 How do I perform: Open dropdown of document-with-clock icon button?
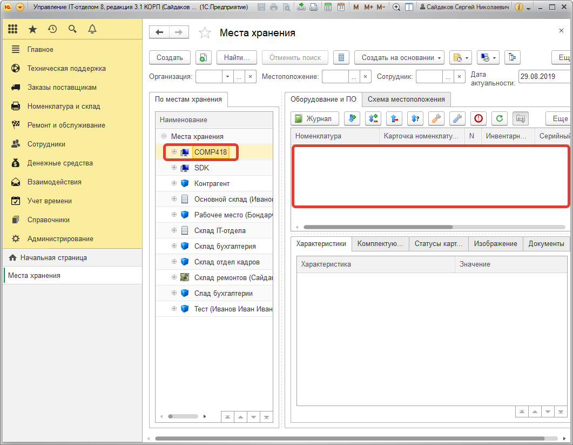[461, 57]
